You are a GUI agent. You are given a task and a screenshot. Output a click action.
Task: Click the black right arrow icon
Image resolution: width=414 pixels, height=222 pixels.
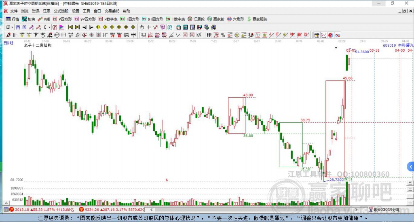pos(91,27)
